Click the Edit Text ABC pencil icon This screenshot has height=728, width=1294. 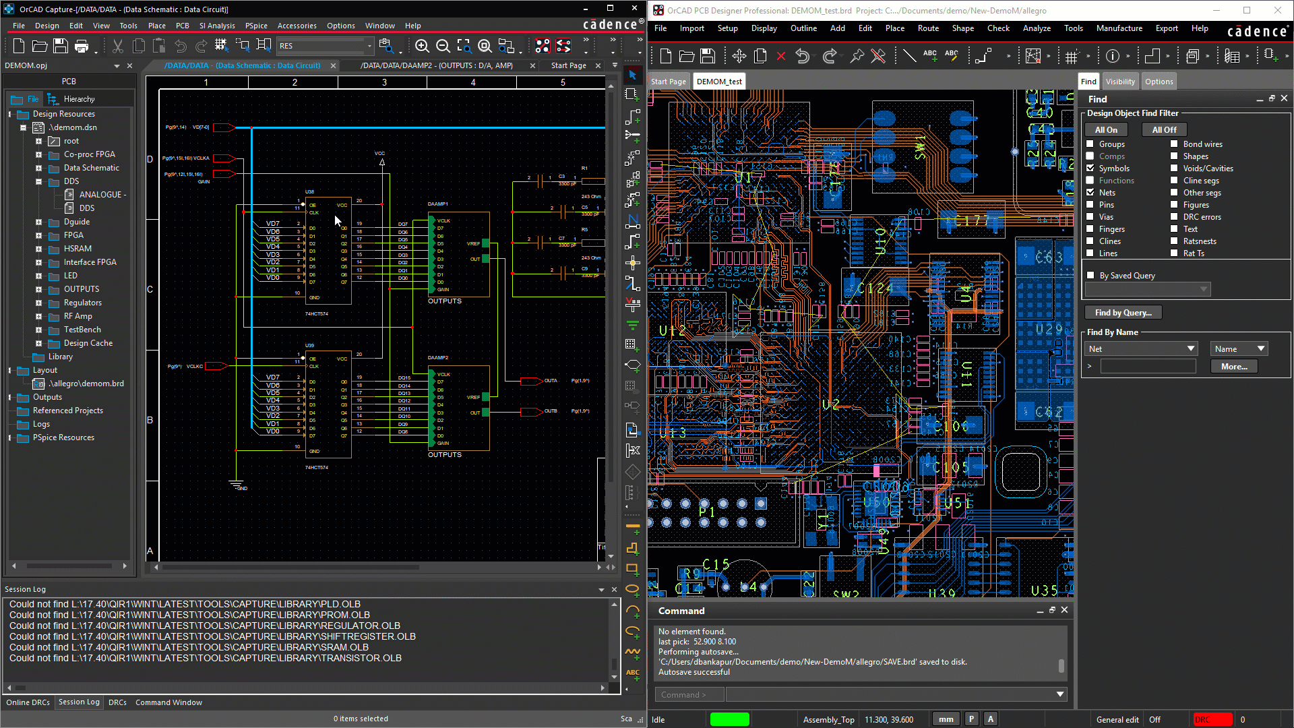click(x=952, y=56)
